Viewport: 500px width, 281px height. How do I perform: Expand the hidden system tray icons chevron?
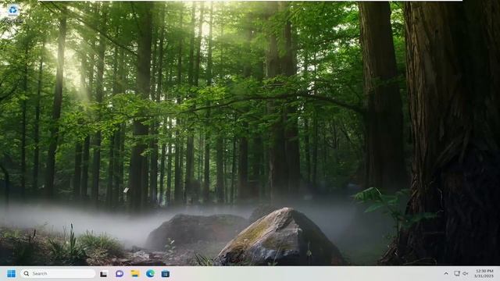click(x=446, y=273)
